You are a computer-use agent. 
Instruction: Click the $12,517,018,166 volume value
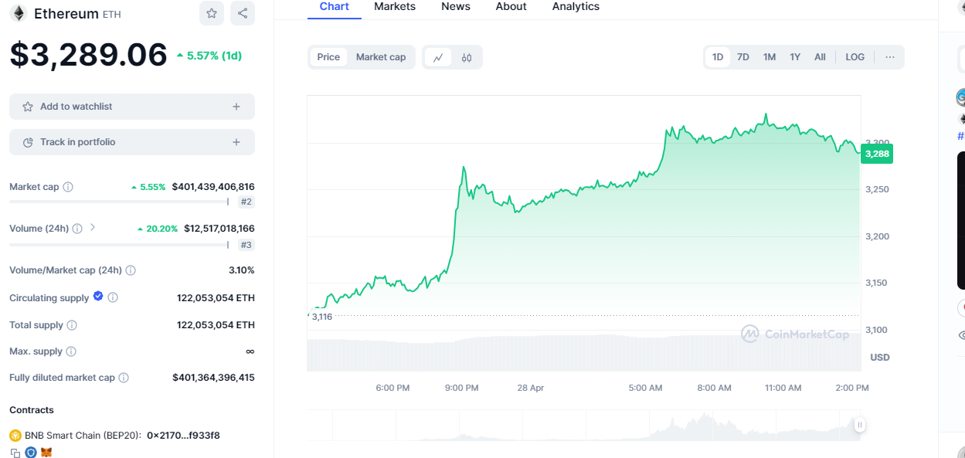coord(219,229)
